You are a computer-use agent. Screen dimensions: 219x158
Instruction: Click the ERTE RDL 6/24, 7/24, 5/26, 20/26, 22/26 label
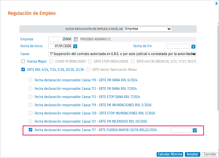pos(55,69)
